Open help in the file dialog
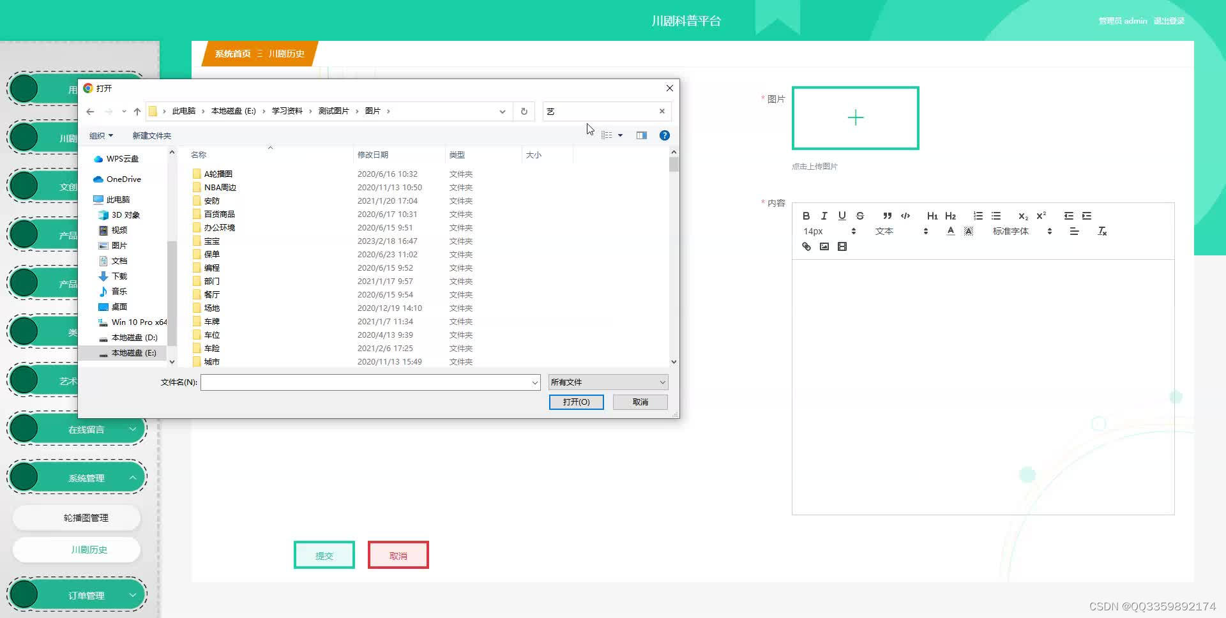This screenshot has height=618, width=1226. [x=664, y=135]
